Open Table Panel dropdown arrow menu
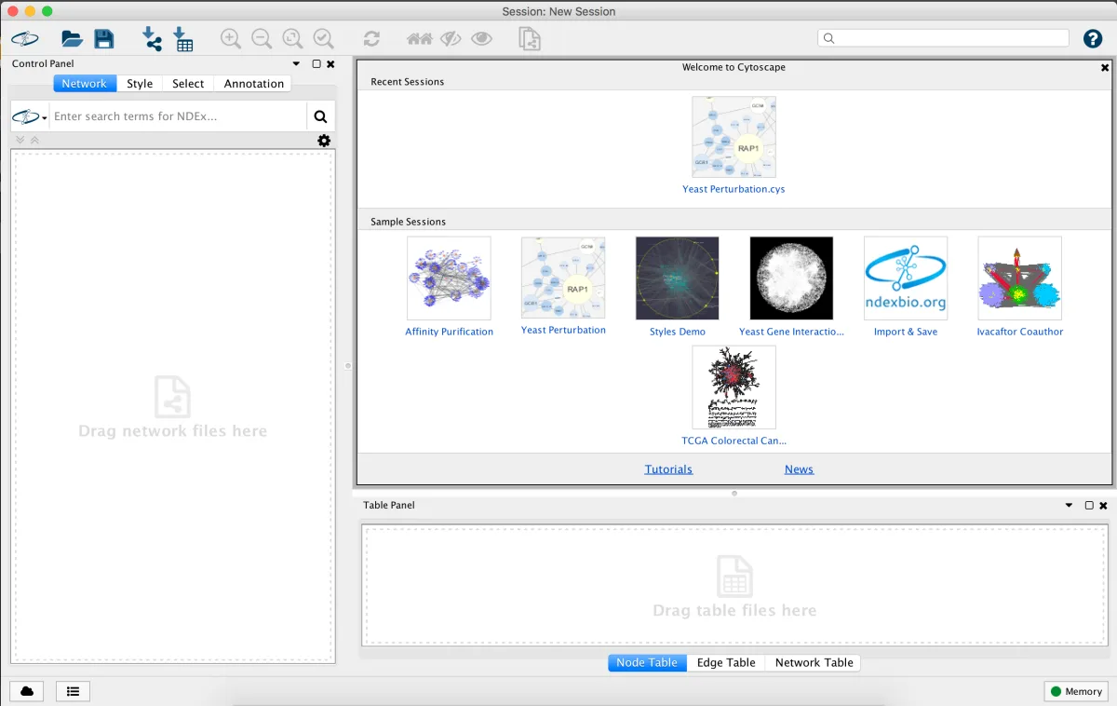1117x706 pixels. 1069,506
